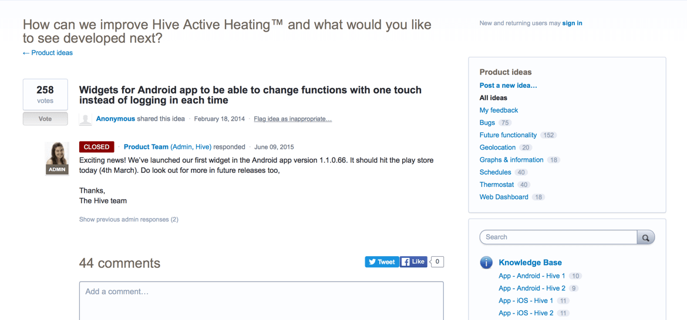
Task: Select the Bugs category
Action: (x=487, y=122)
